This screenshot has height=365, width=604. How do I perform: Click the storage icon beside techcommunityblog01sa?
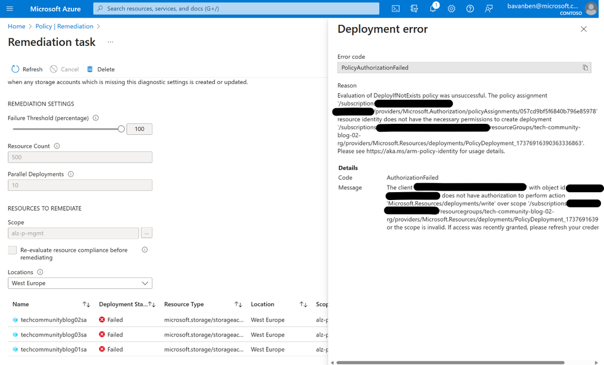(15, 349)
